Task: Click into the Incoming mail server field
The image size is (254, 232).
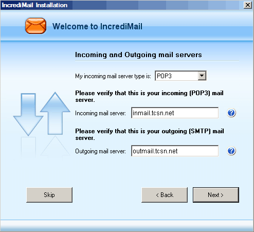Action: pos(175,113)
